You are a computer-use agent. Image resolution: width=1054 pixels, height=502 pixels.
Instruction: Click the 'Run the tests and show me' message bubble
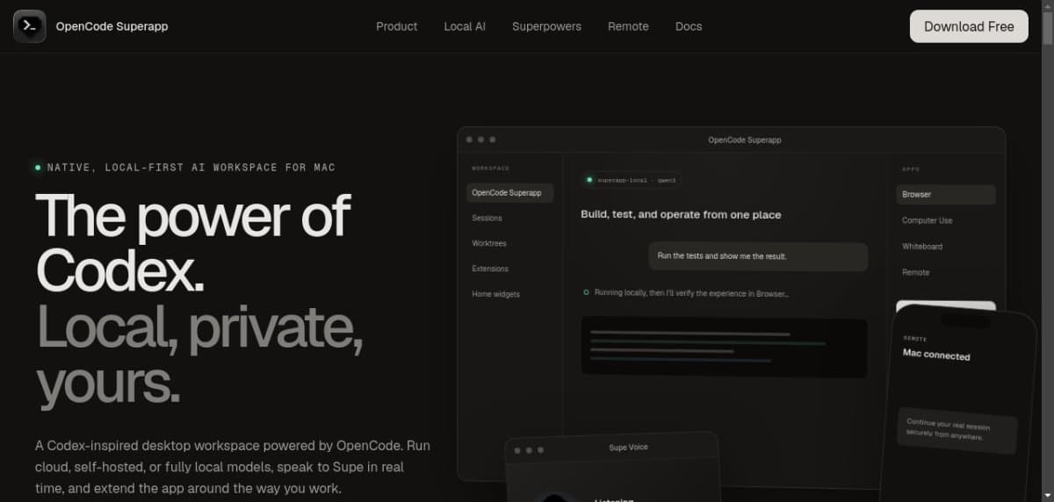[x=758, y=256]
